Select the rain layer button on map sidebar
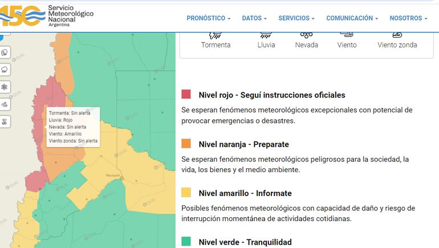The height and width of the screenshot is (248, 439). 5,70
